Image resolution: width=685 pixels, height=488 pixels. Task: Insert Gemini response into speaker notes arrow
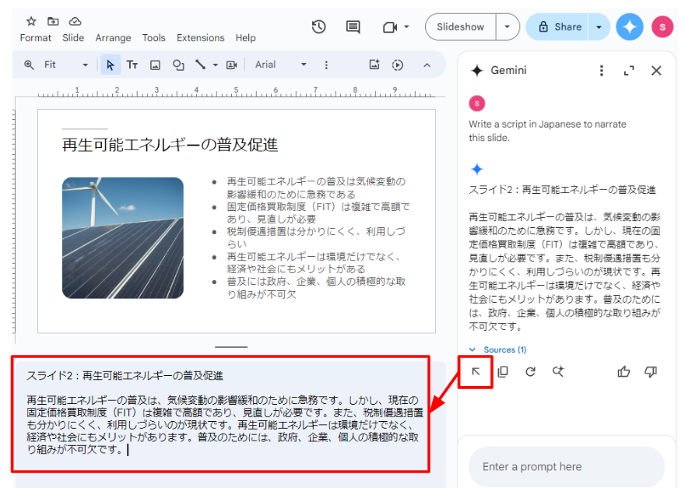[476, 372]
